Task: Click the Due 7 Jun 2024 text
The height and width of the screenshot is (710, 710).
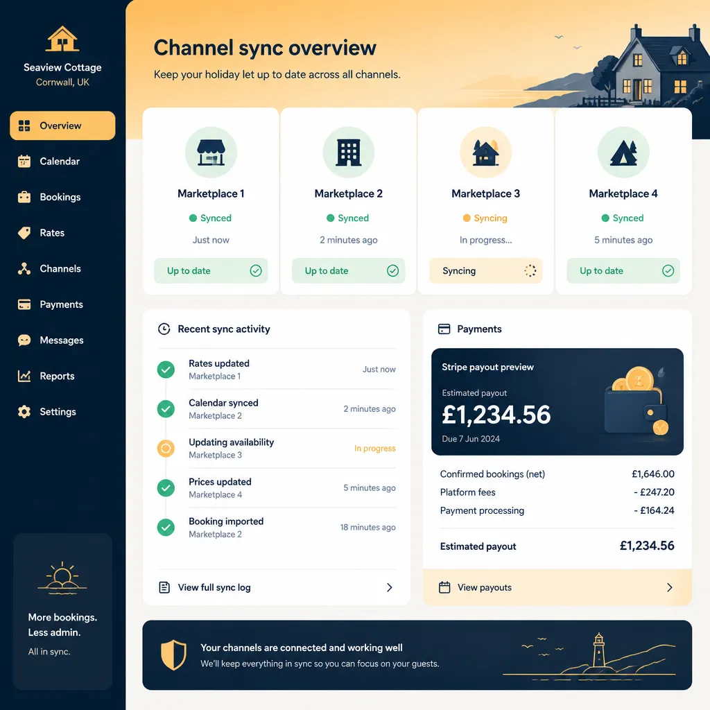Action: [x=471, y=439]
